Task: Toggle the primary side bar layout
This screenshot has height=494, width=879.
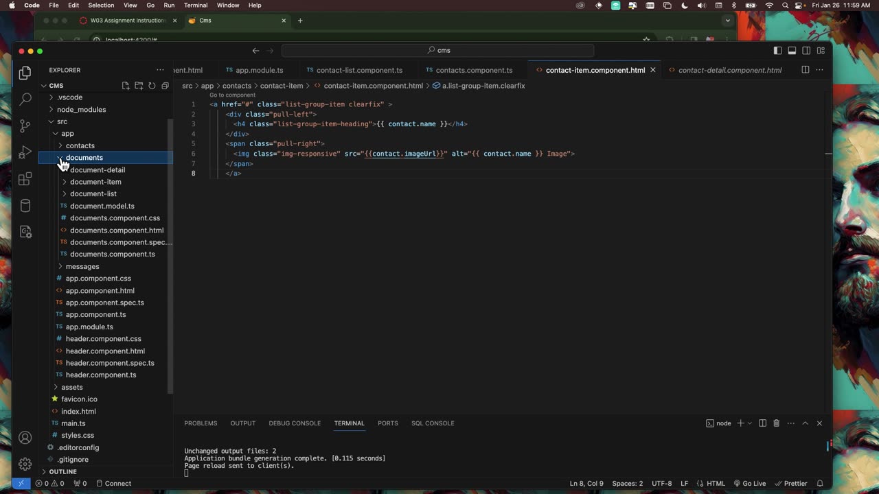Action: point(777,50)
